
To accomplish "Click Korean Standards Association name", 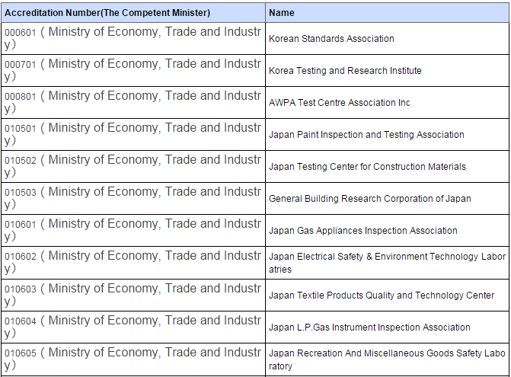I will pyautogui.click(x=331, y=38).
